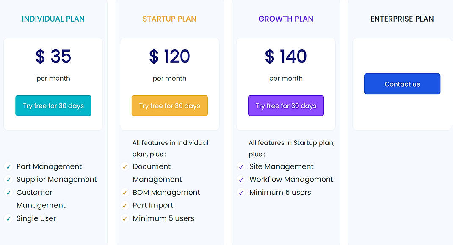Click the checkmark beside BOM Management
453x245 pixels.
click(x=124, y=193)
